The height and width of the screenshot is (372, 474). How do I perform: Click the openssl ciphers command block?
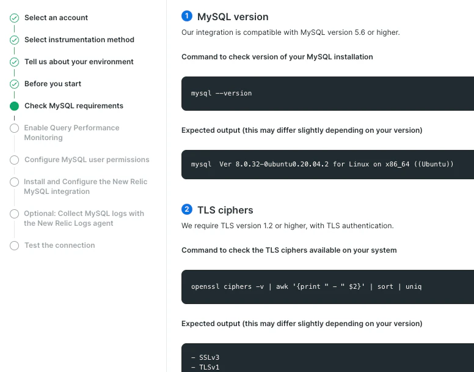327,287
